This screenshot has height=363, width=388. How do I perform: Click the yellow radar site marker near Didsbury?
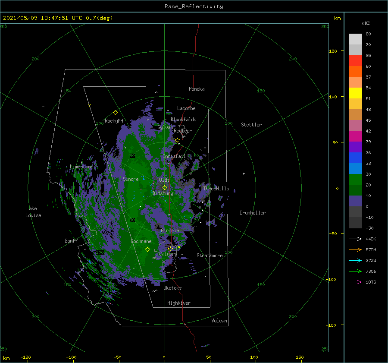tap(165, 188)
